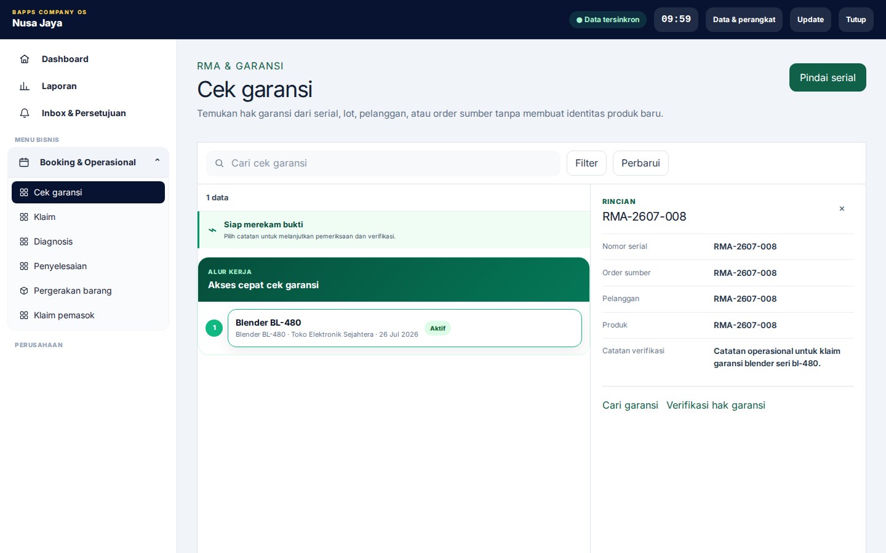Click the Filter button
Screen dimensions: 886x553
(586, 163)
